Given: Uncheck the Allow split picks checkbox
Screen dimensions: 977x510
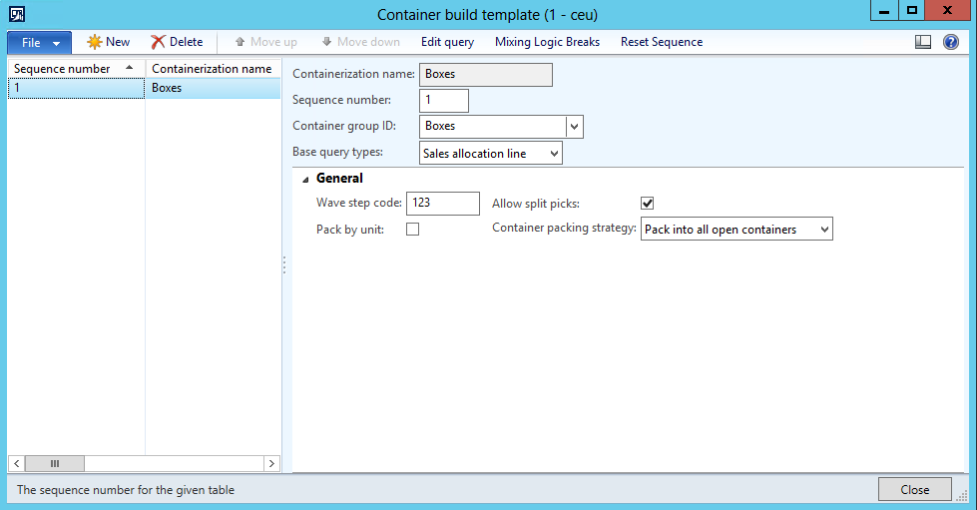Looking at the screenshot, I should [x=647, y=204].
